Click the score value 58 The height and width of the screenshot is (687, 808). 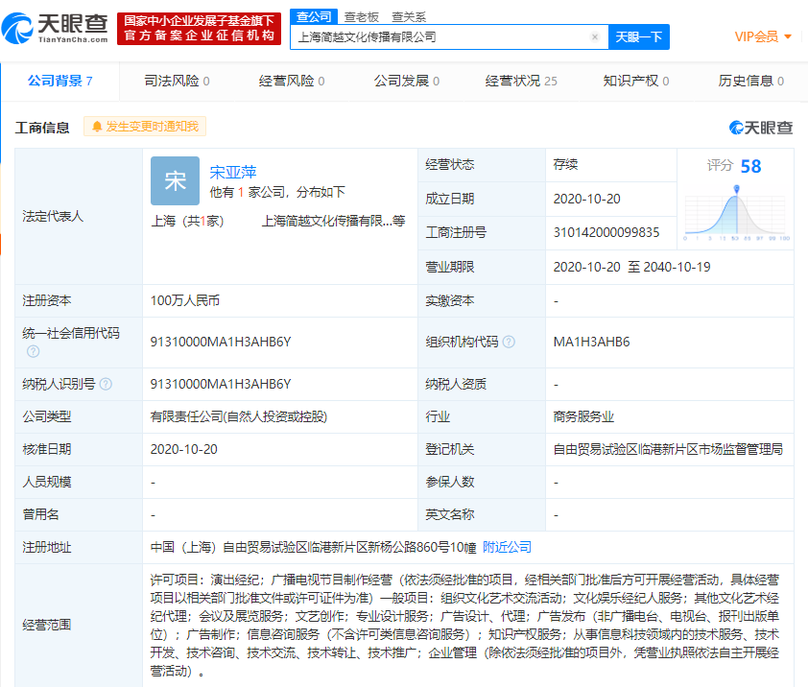[750, 166]
